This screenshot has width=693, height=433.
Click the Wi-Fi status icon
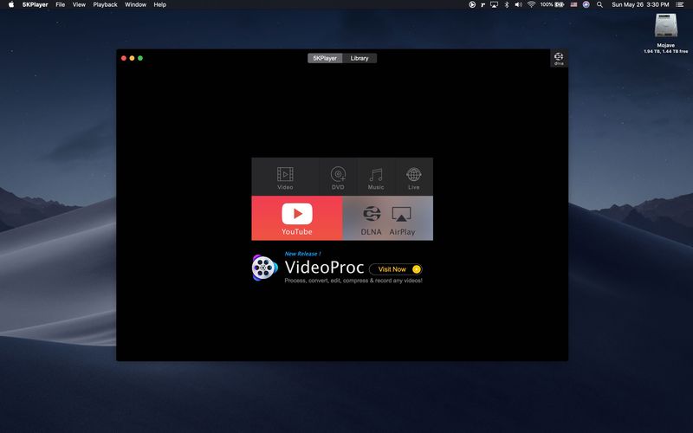[x=531, y=4]
